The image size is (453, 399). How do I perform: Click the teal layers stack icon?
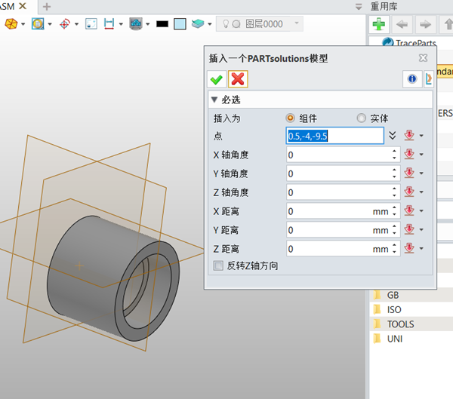pyautogui.click(x=198, y=23)
